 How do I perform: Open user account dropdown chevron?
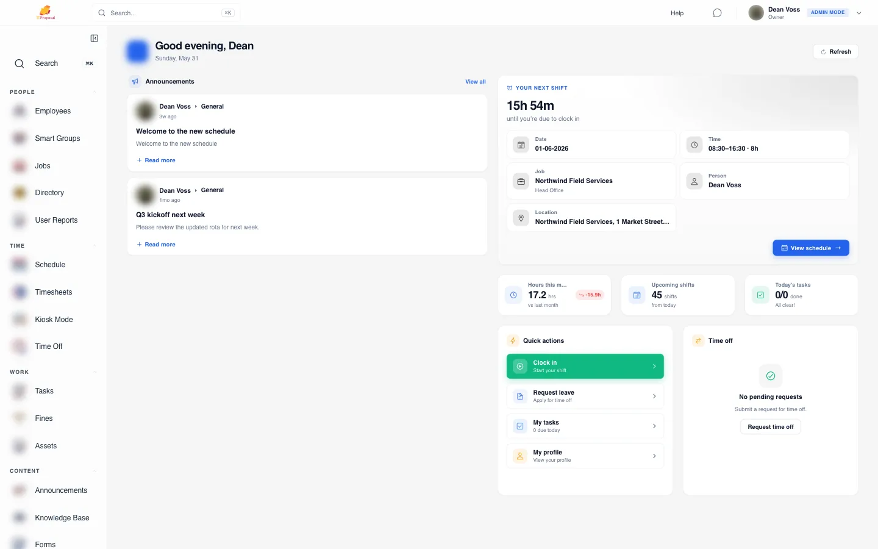[858, 13]
